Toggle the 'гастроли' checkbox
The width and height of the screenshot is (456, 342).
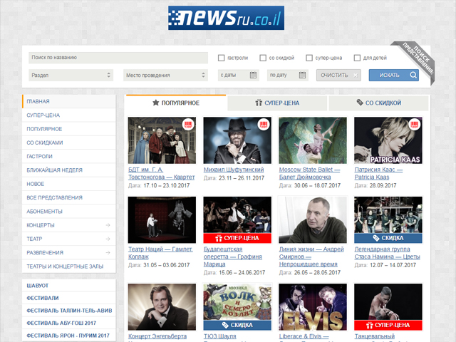point(221,58)
